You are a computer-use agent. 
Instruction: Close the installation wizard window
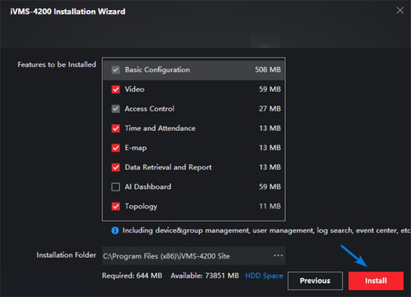[x=400, y=11]
